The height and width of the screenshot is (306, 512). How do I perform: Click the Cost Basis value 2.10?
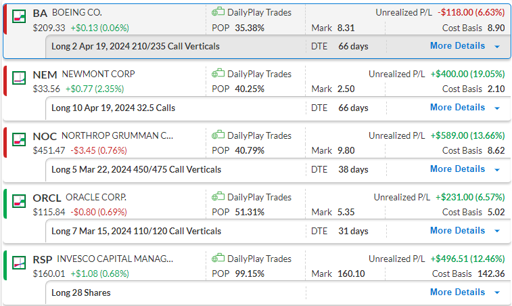[x=496, y=89]
